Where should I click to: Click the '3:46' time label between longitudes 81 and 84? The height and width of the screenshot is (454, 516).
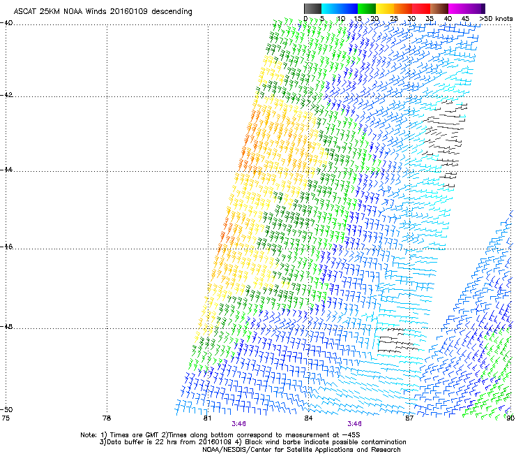tap(238, 424)
